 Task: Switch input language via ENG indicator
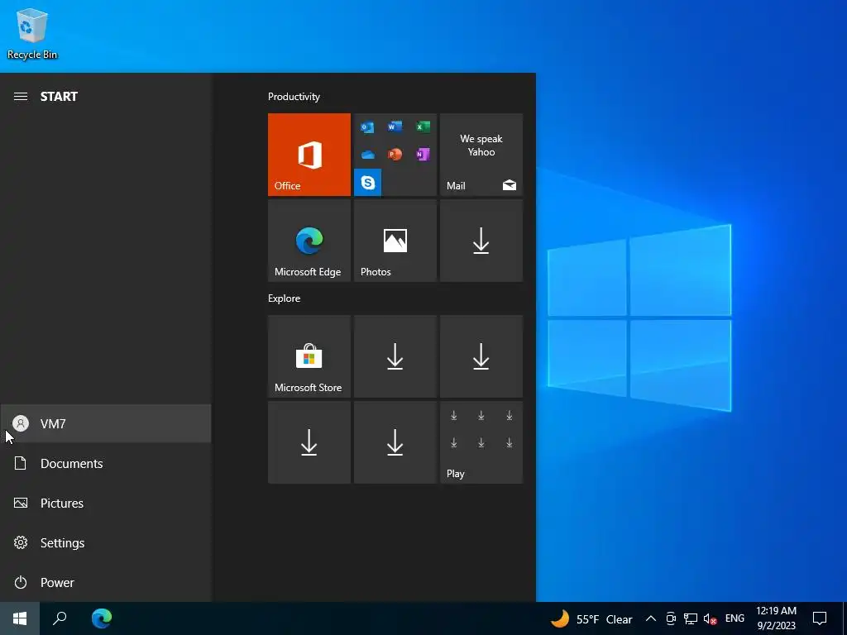pyautogui.click(x=735, y=618)
